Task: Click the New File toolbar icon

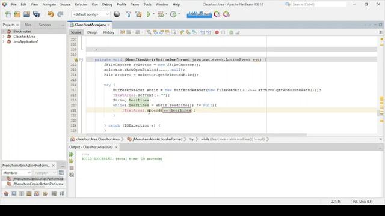Action: coord(8,14)
